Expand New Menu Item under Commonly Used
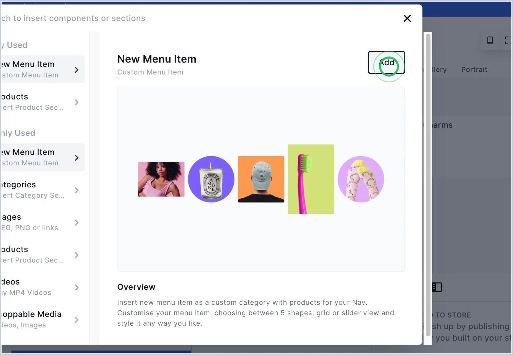513x355 pixels. pos(76,158)
